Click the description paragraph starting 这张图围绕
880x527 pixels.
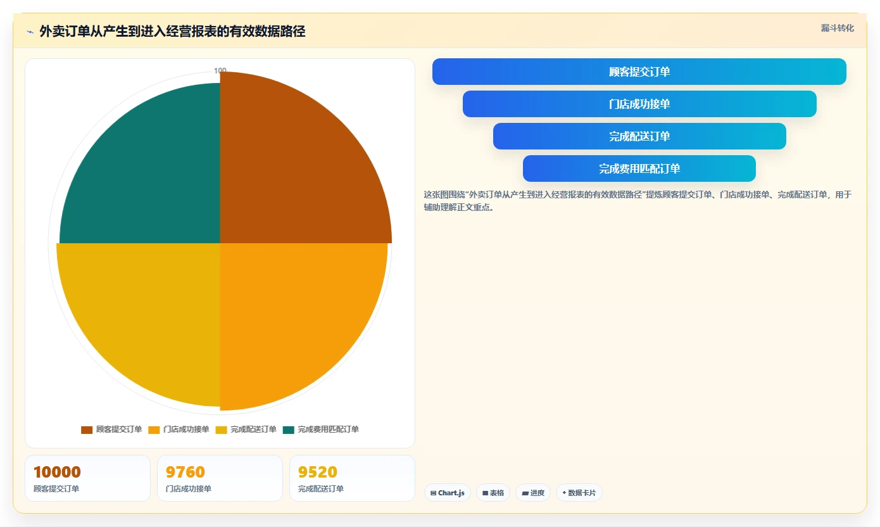[x=638, y=201]
